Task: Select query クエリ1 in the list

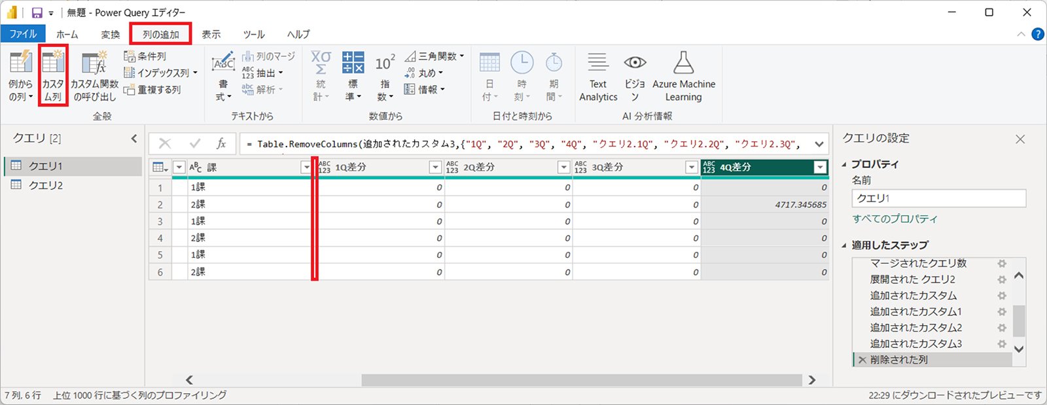Action: click(73, 166)
